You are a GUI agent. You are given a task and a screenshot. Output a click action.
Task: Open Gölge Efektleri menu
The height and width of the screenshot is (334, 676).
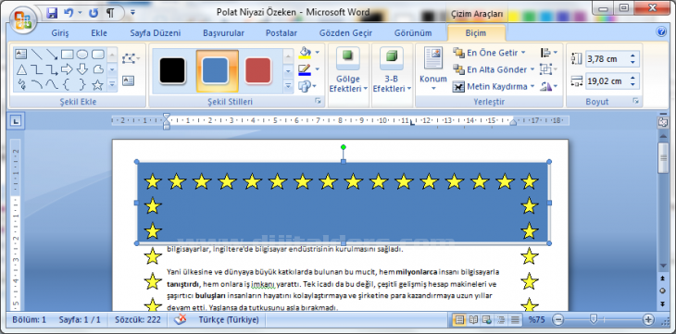(348, 70)
